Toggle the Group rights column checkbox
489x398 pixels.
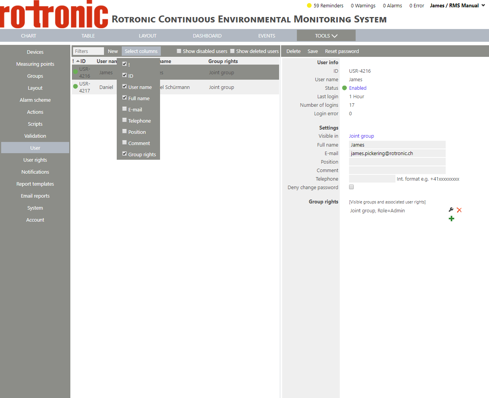click(x=124, y=154)
